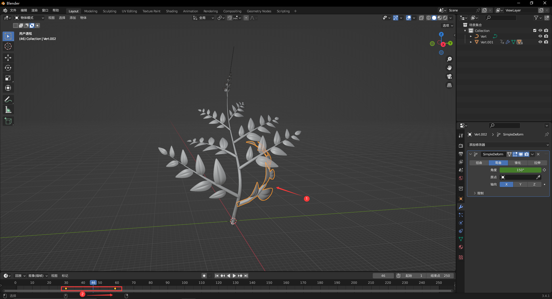552x299 pixels.
Task: Toggle snapping magnet in the viewport header
Action: [230, 18]
